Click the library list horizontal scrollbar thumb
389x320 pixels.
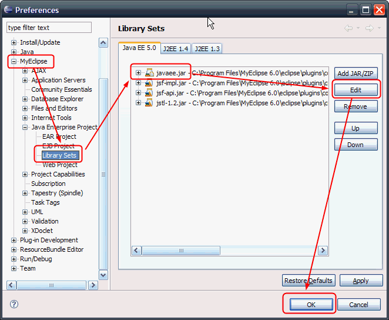(181, 251)
